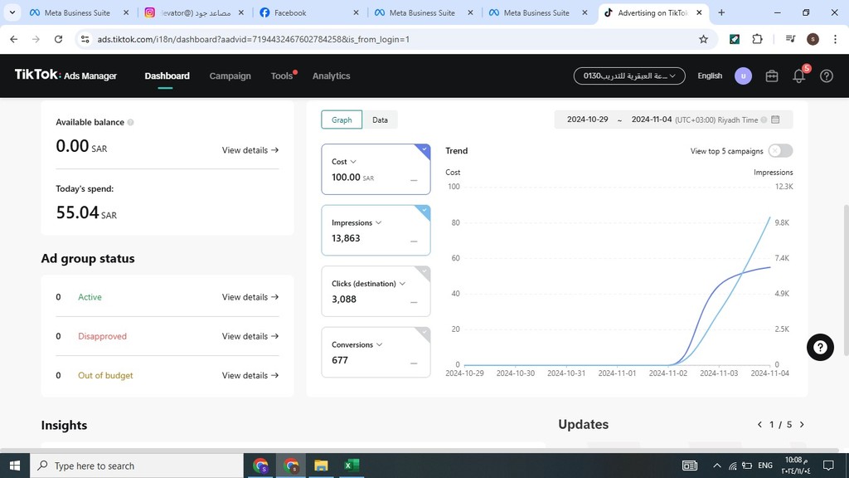Open Windows Start menu
This screenshot has height=478, width=849.
15,466
